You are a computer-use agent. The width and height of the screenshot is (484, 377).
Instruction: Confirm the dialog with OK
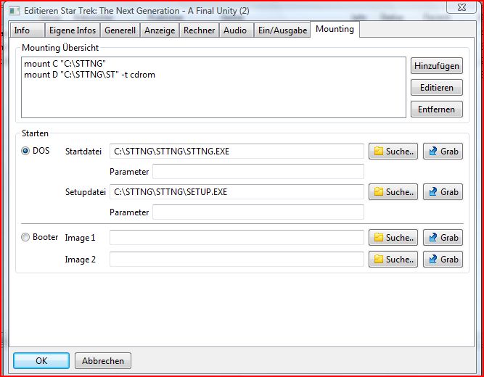41,360
